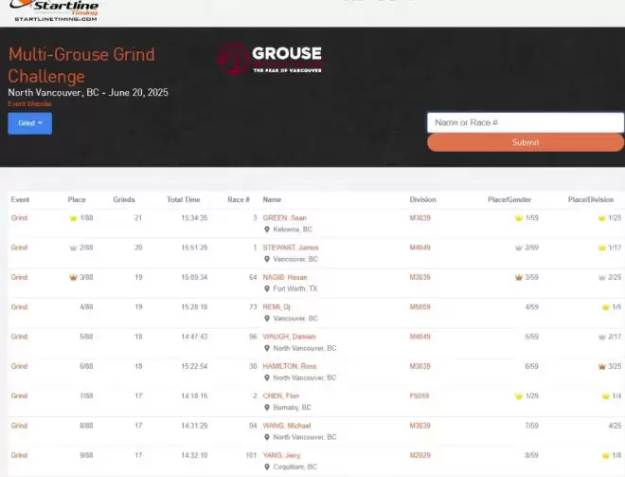Click the location pin next to Burnaby, BC

(267, 408)
